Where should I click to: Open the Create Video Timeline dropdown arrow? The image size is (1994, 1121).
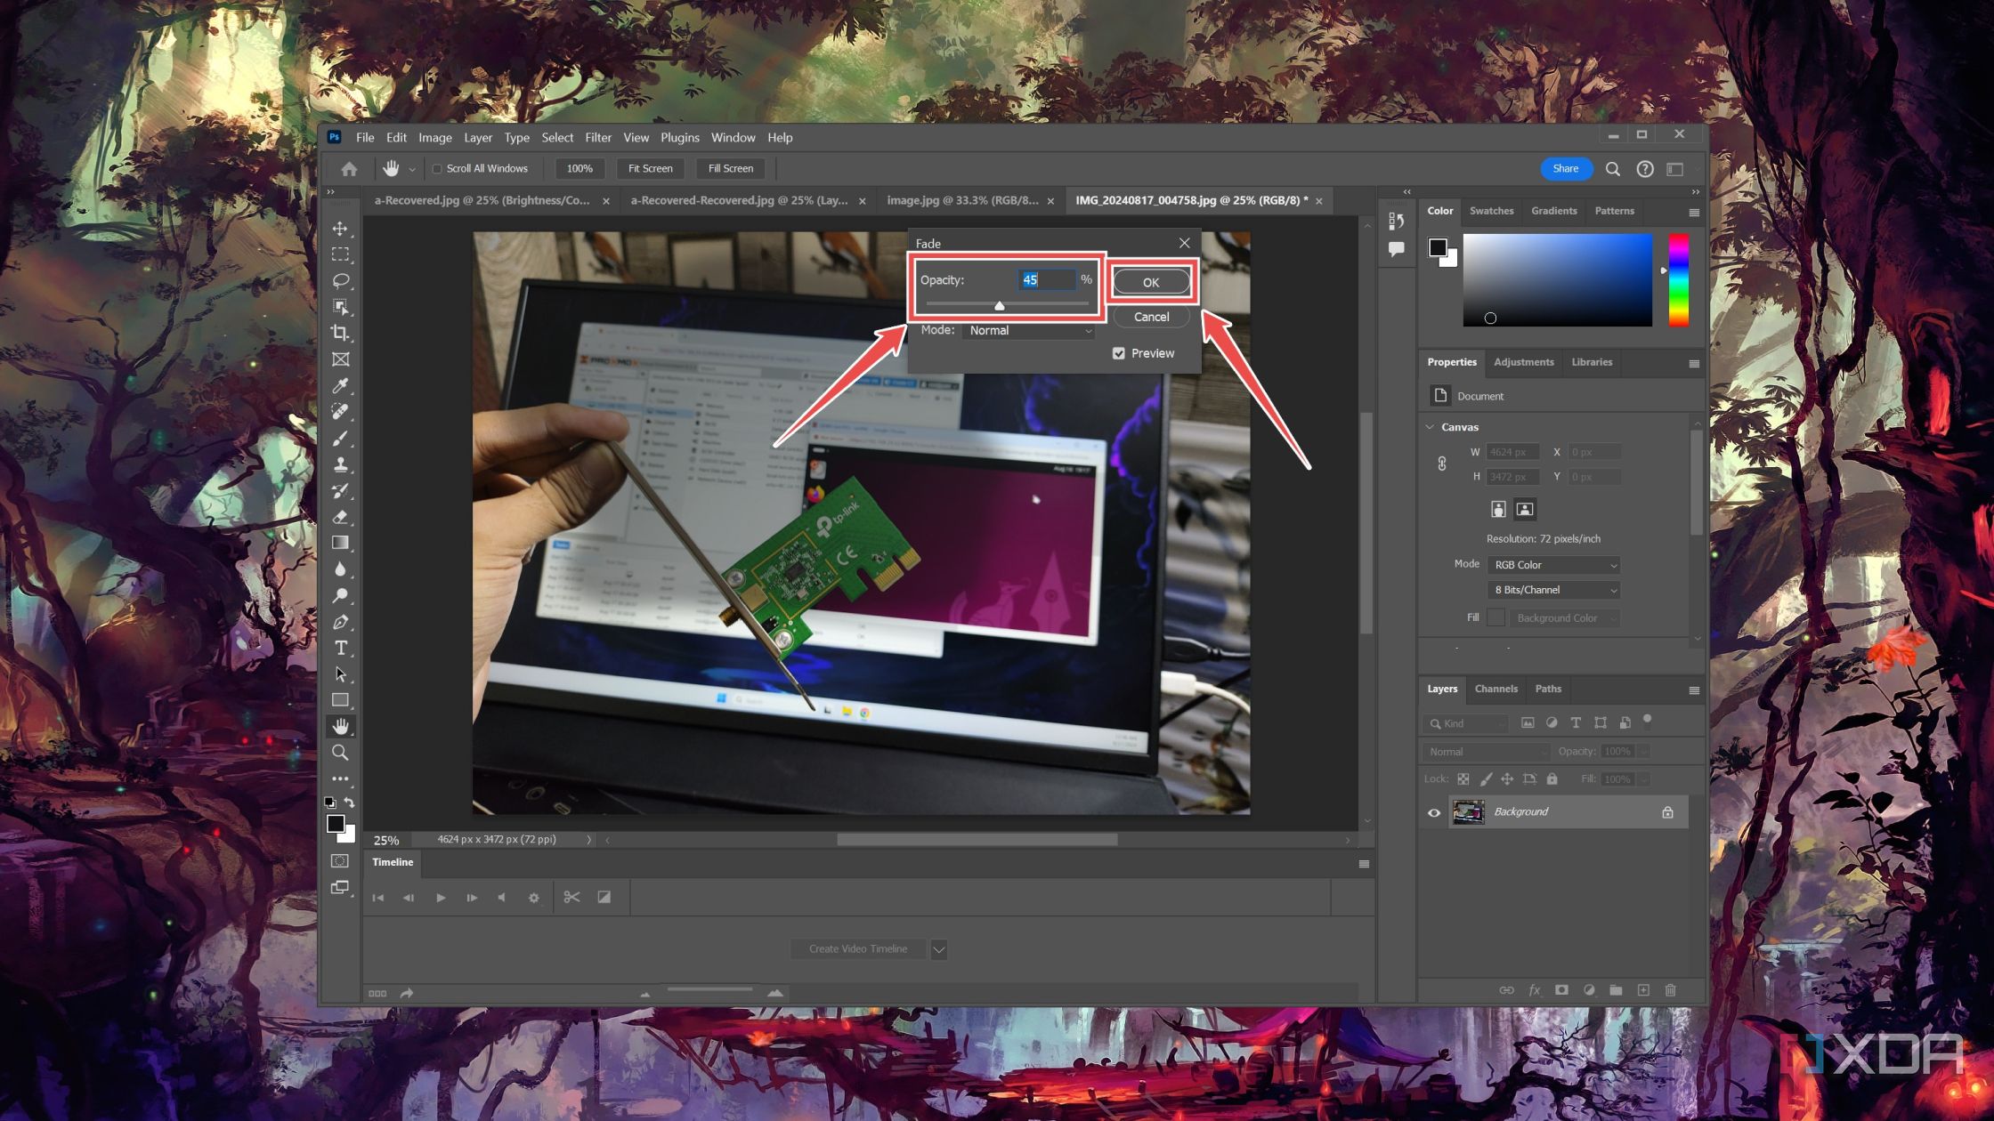938,949
